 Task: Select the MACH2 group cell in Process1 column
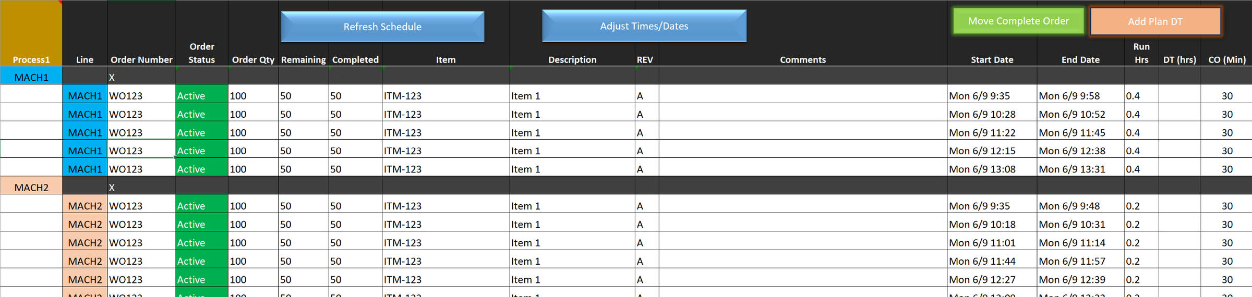[x=31, y=188]
